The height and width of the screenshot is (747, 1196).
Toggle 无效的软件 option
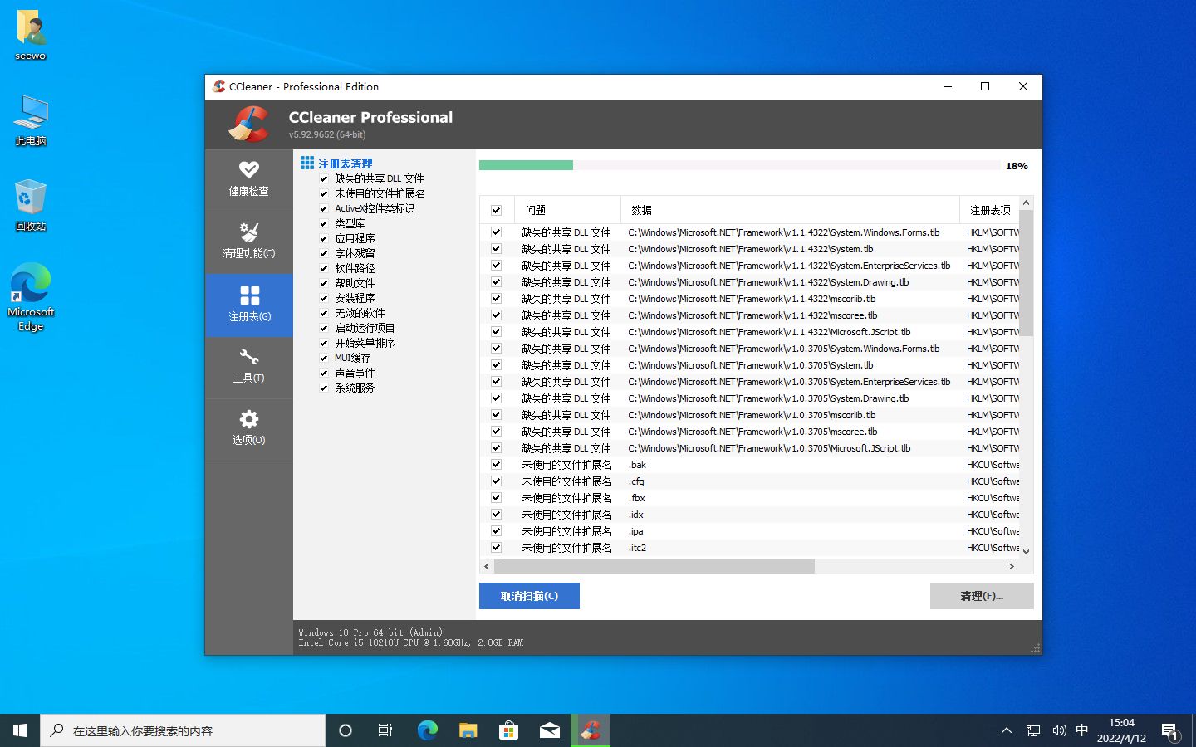click(x=324, y=313)
